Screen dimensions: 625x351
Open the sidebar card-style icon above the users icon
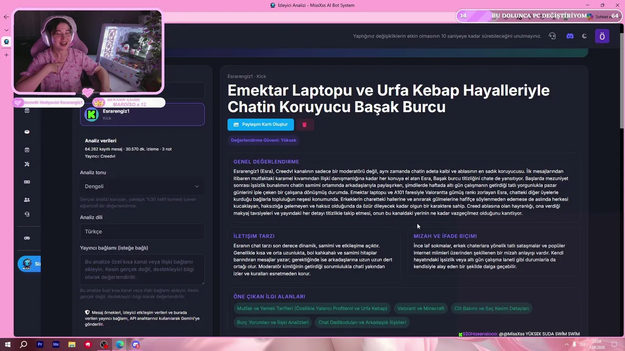[27, 182]
